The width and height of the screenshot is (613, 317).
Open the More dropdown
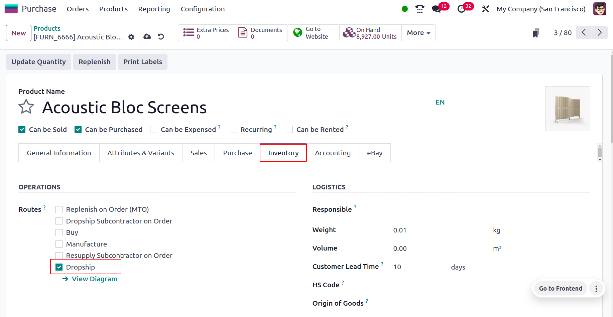tap(418, 33)
